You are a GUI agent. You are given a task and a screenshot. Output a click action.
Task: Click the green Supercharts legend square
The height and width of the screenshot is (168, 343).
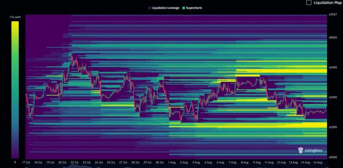pyautogui.click(x=183, y=8)
